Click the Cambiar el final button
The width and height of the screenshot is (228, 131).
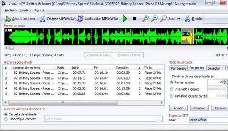129,55
